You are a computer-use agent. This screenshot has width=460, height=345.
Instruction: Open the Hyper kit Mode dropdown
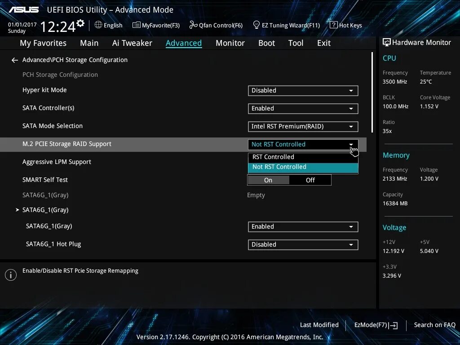(302, 91)
